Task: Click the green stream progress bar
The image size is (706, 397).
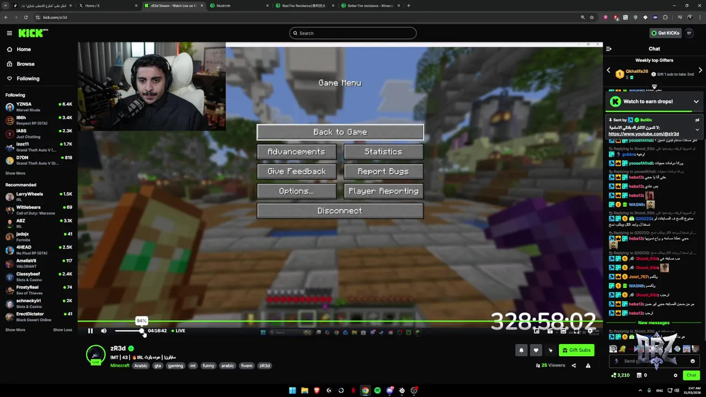Action: [x=340, y=321]
